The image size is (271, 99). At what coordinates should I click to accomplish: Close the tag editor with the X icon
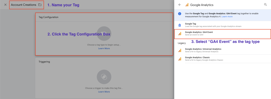5,5
